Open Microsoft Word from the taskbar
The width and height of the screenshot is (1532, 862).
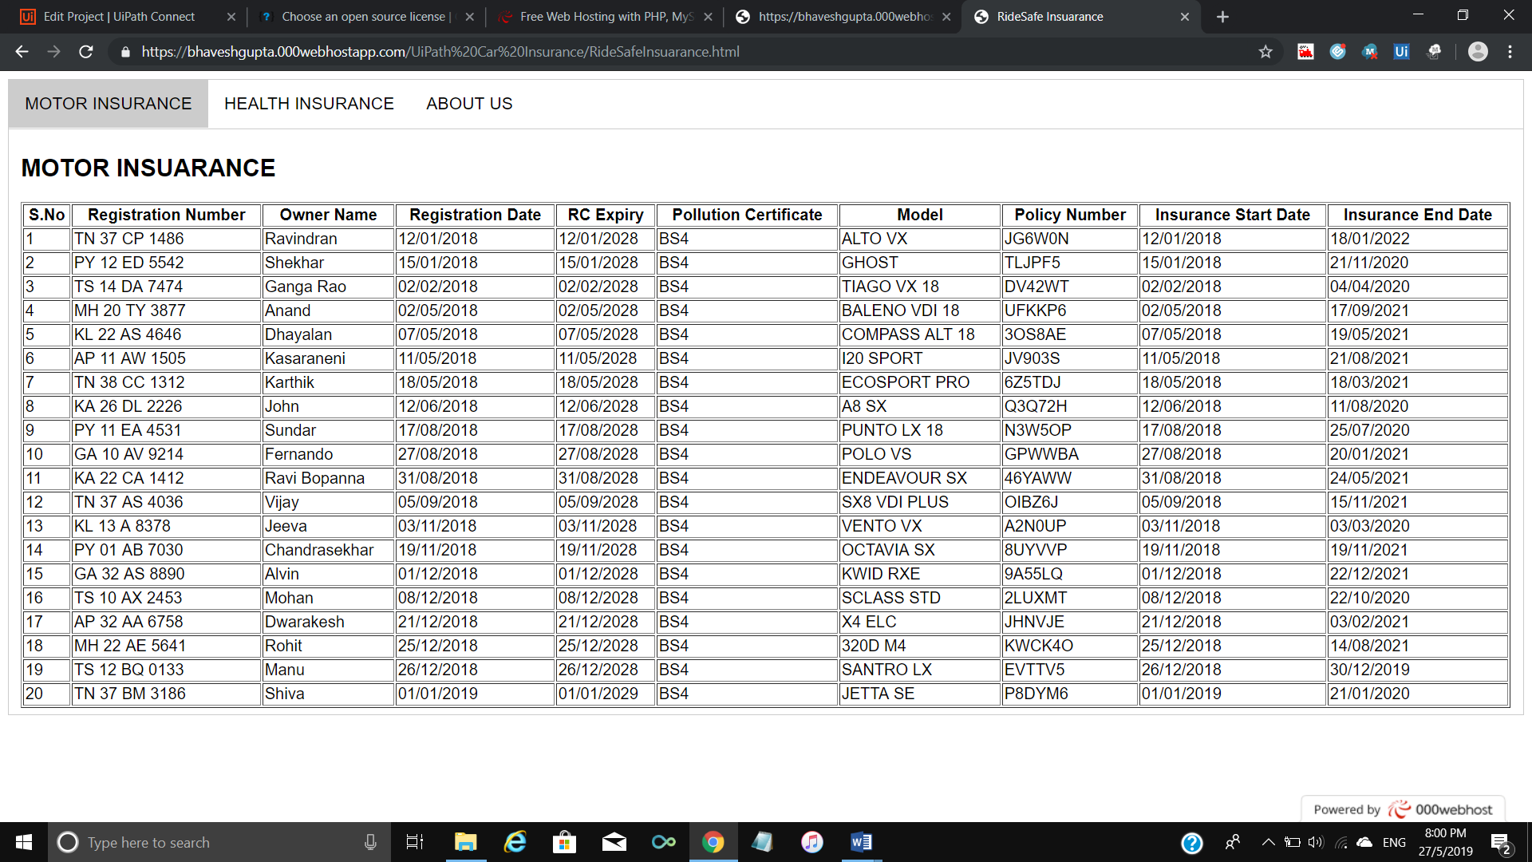click(x=861, y=842)
